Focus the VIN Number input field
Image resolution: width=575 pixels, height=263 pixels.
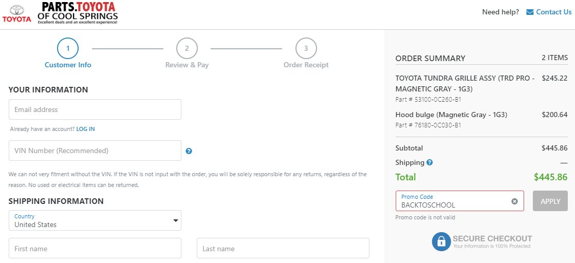coord(95,151)
